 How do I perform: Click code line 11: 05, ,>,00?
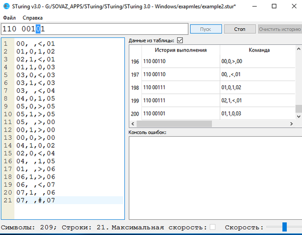pyautogui.click(x=36, y=122)
